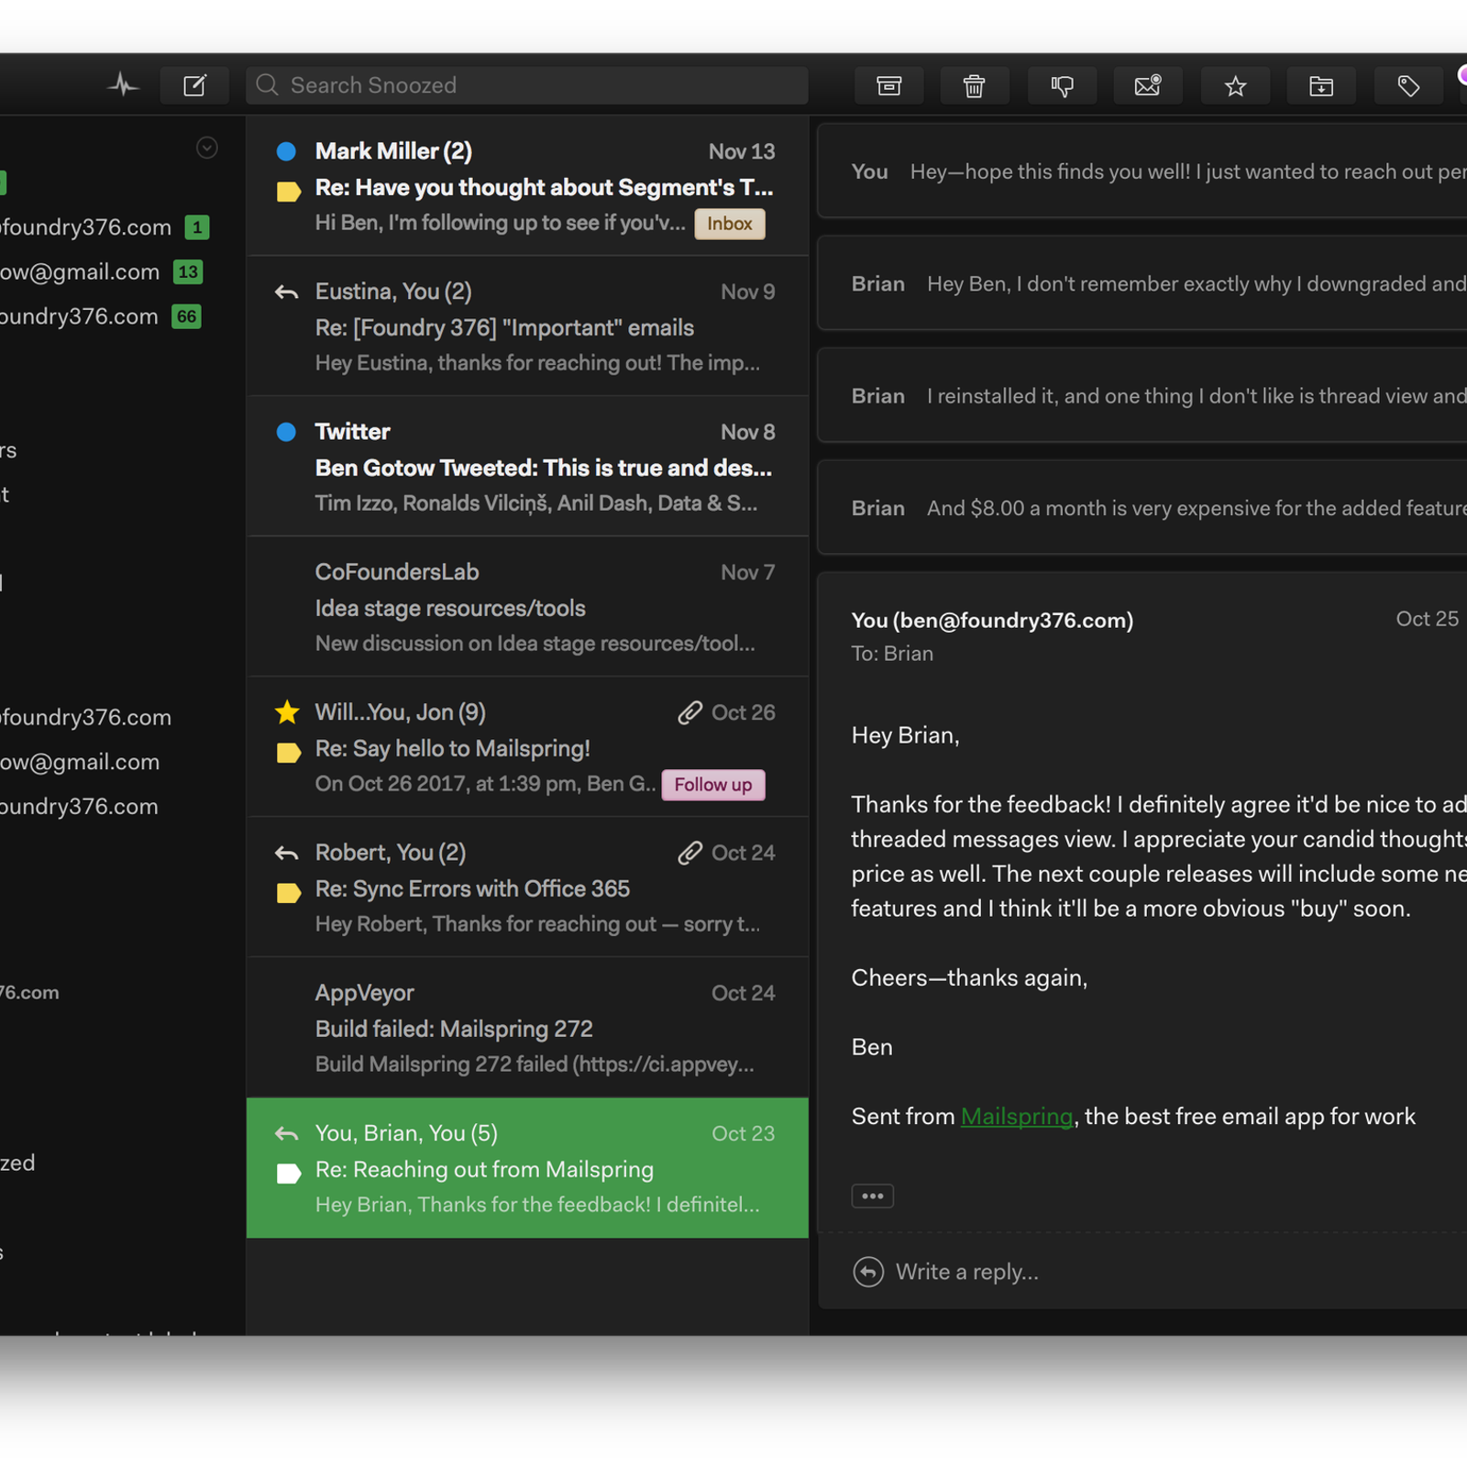Select the Snoozed folder in sidebar

click(x=17, y=1163)
